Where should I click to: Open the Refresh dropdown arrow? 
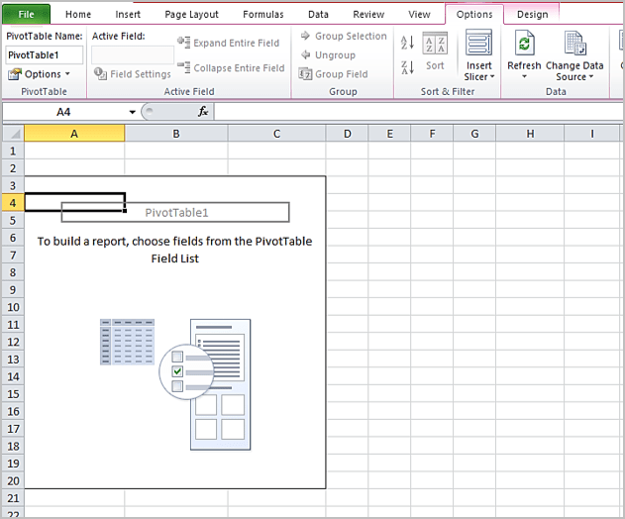pyautogui.click(x=524, y=77)
